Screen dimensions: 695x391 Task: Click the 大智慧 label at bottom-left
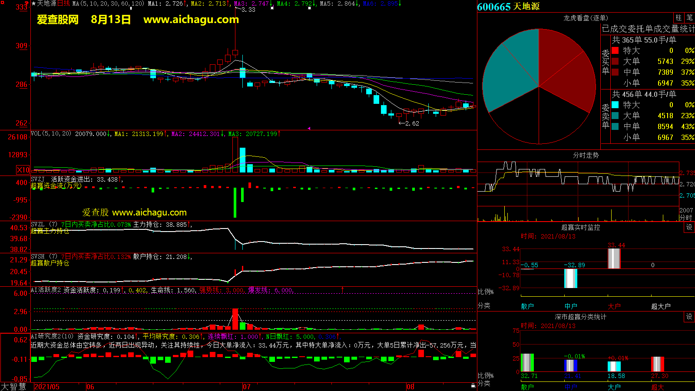click(x=13, y=386)
